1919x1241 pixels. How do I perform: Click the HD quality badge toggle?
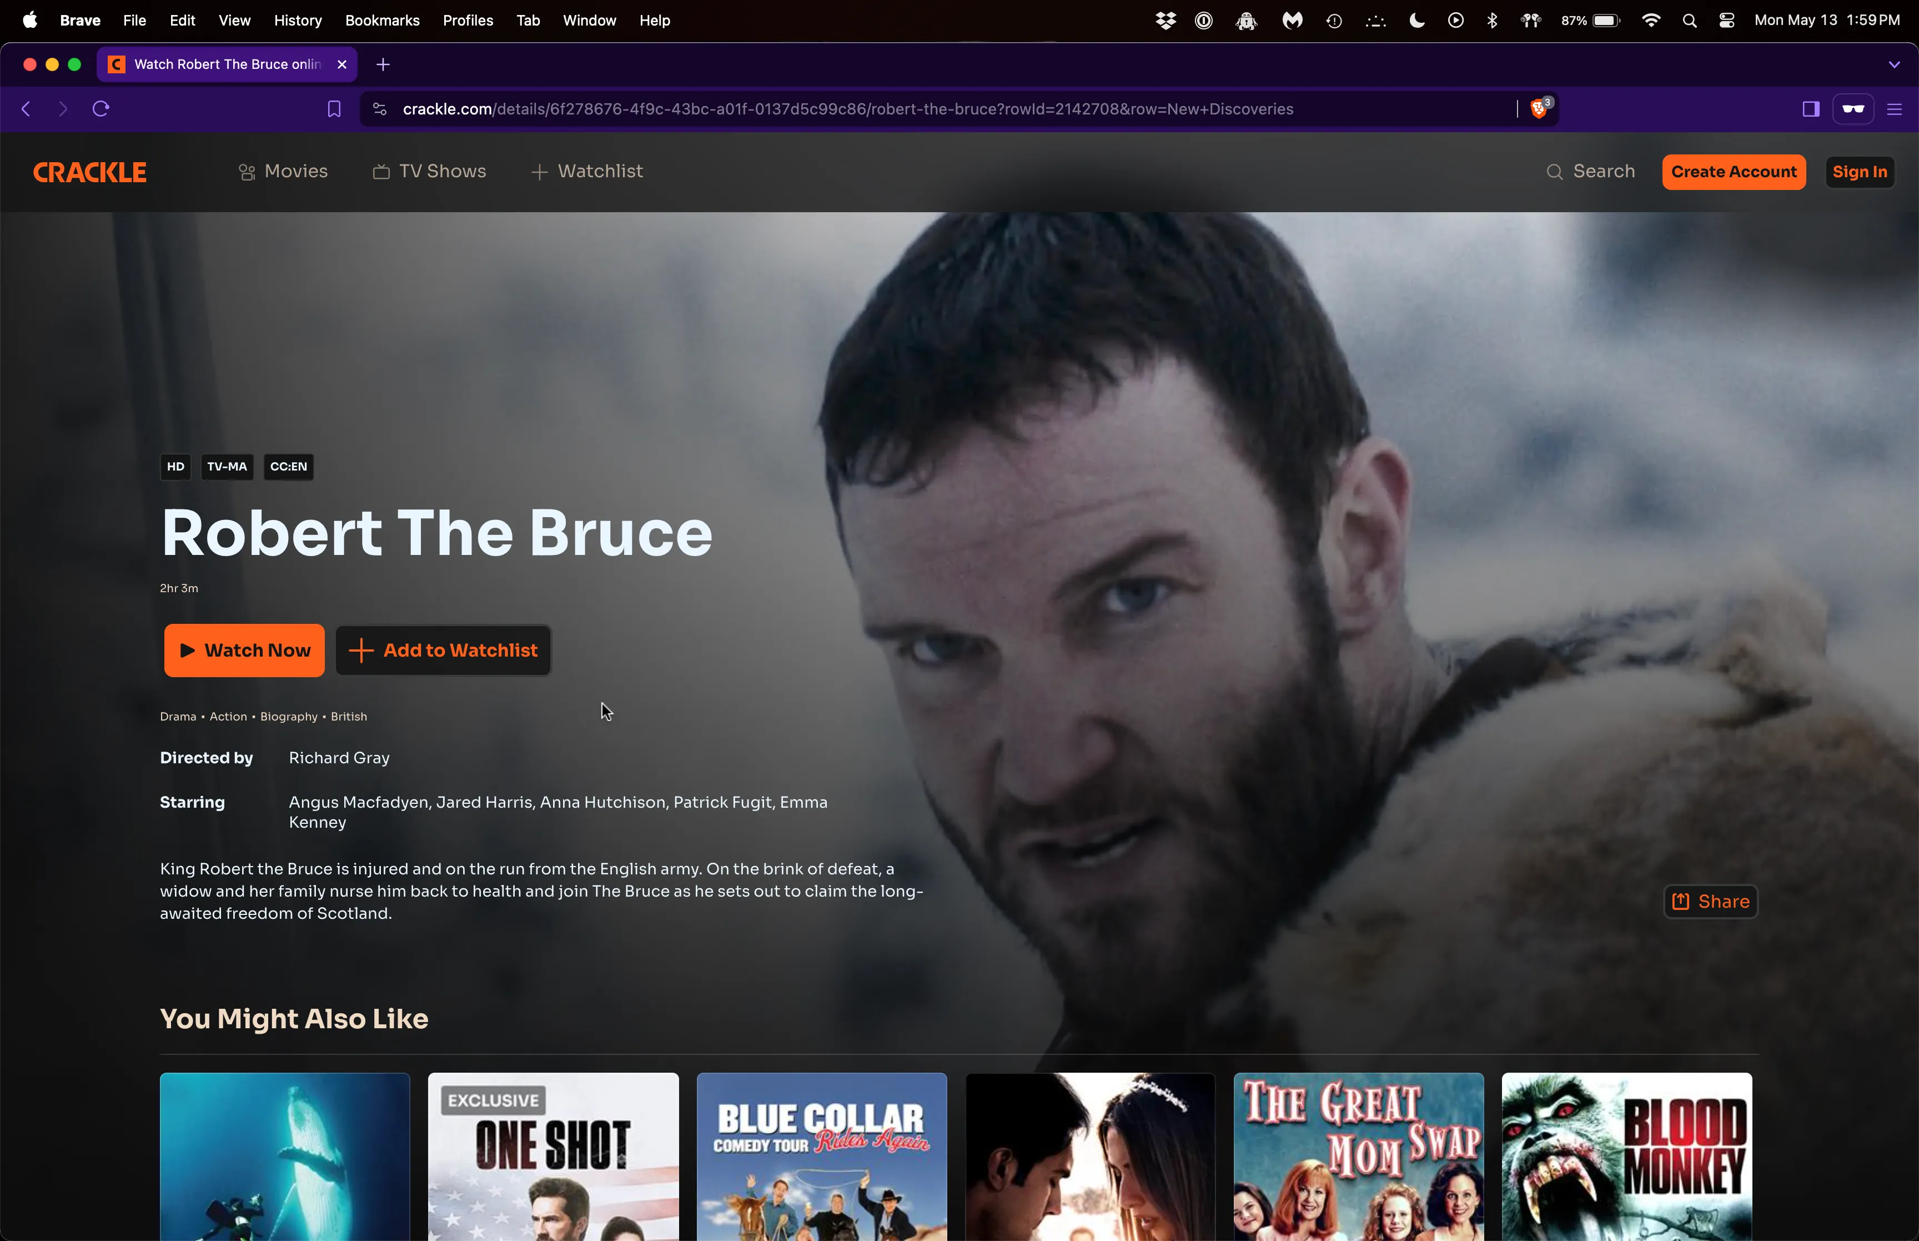point(176,466)
